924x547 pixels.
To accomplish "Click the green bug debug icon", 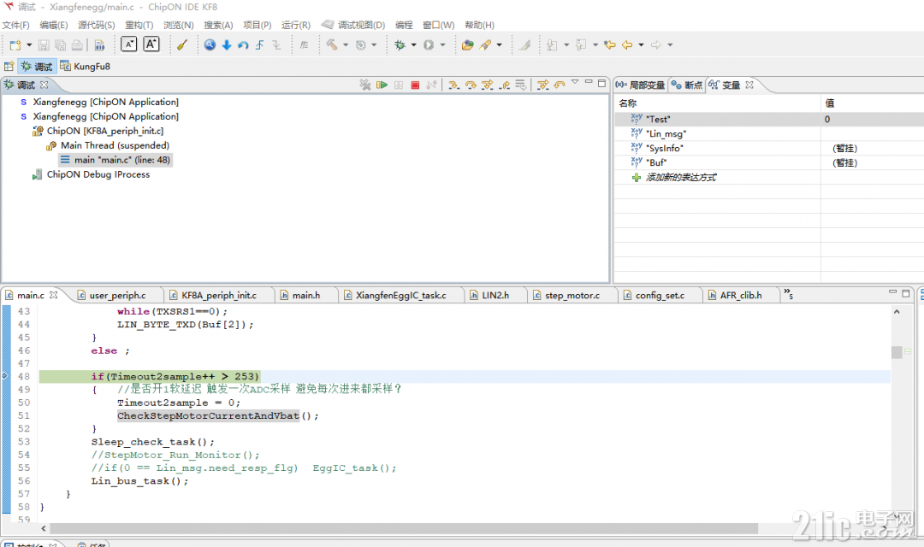I will (x=400, y=44).
